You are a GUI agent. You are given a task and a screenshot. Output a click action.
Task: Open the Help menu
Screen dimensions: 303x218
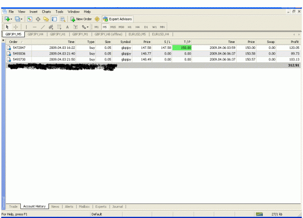click(87, 12)
